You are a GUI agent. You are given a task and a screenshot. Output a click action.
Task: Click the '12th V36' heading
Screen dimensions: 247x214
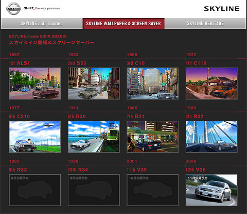pyautogui.click(x=196, y=170)
